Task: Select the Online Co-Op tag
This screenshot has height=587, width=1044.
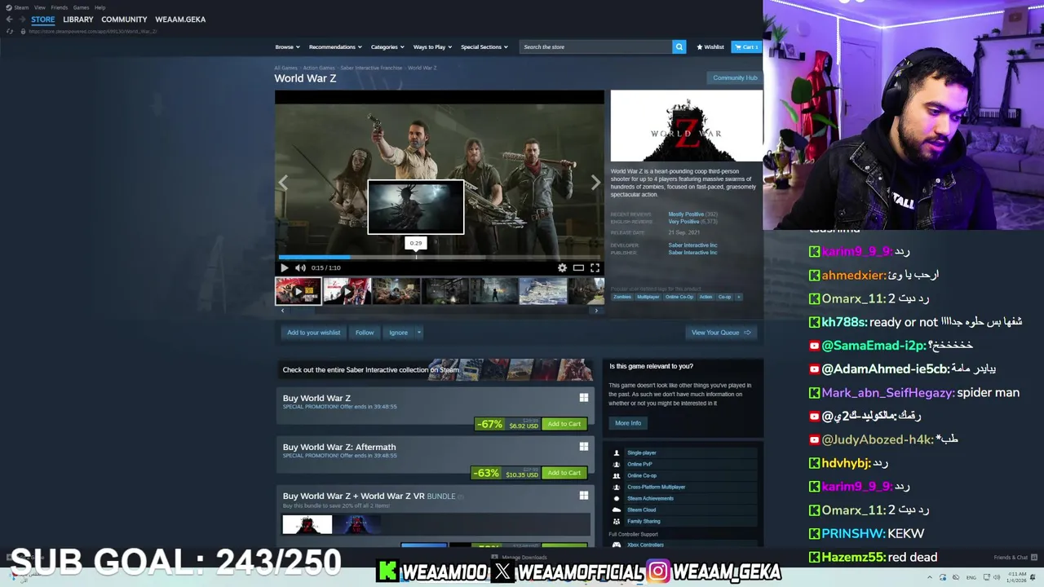Action: [x=679, y=297]
